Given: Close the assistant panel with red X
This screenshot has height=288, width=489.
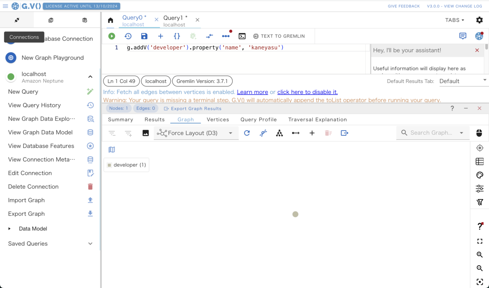Looking at the screenshot, I should 477,50.
